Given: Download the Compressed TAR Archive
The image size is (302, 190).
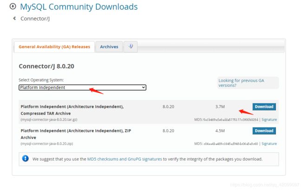Looking at the screenshot, I should click(264, 107).
